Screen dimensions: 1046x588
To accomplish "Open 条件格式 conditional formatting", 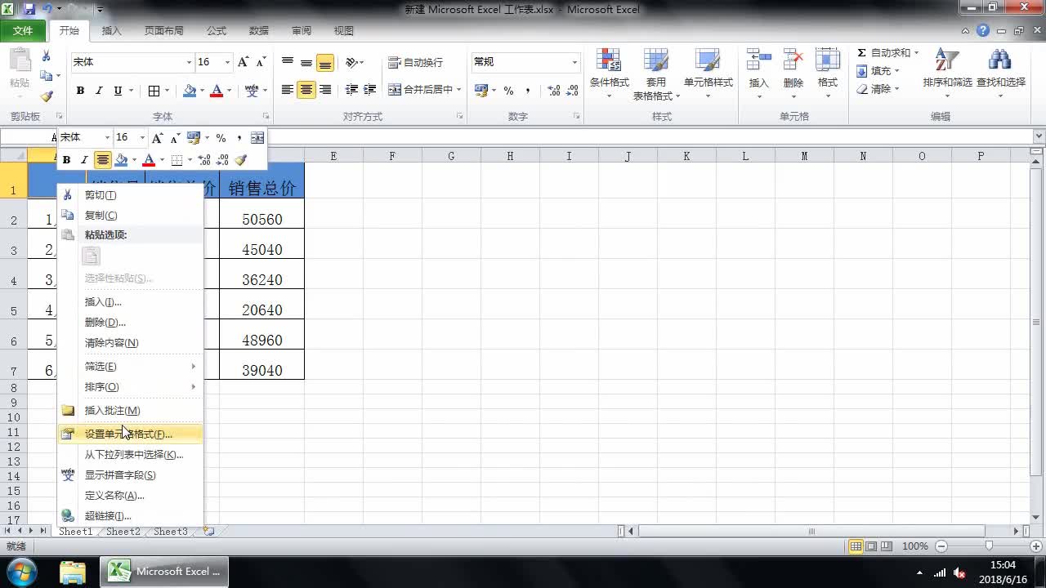I will click(609, 73).
